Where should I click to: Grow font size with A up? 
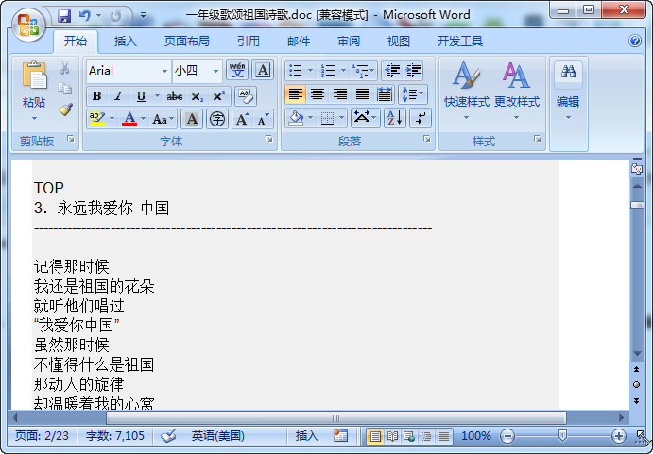pos(242,119)
